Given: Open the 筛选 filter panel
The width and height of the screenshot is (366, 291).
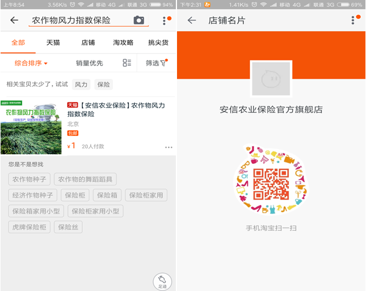Looking at the screenshot, I should point(156,63).
